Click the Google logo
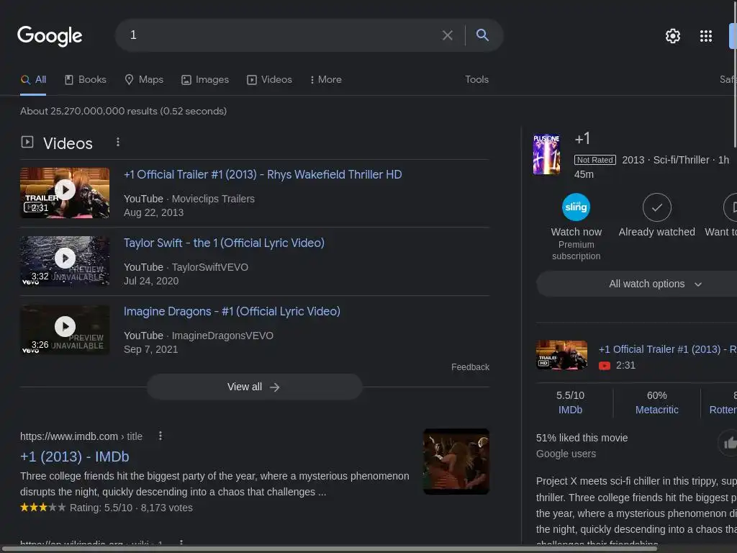 coord(50,36)
